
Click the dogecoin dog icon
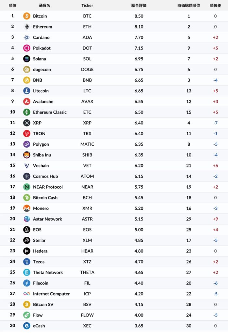pyautogui.click(x=27, y=70)
